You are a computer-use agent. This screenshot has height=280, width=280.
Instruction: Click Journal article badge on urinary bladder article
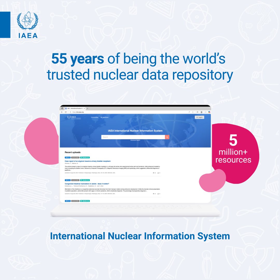coord(75,158)
